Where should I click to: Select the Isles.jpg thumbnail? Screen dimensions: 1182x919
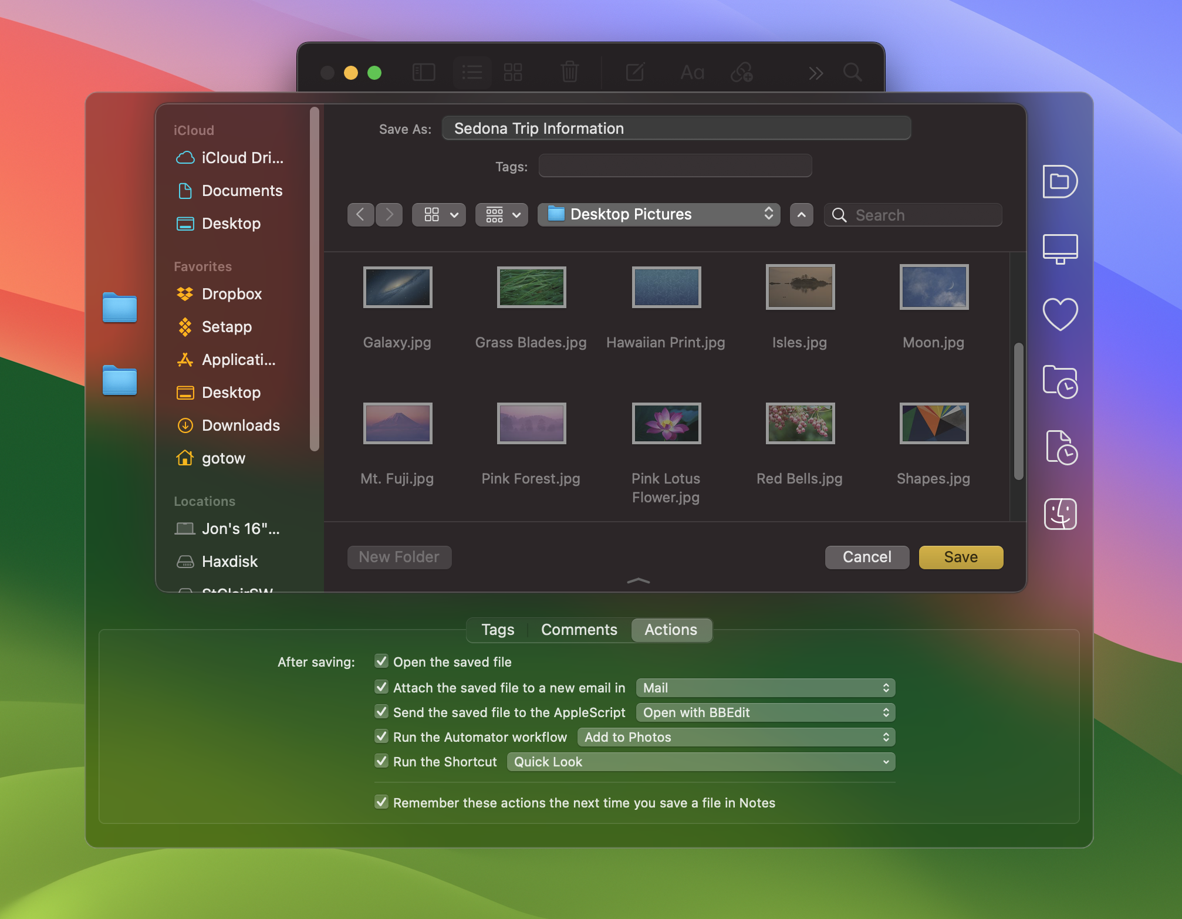800,287
